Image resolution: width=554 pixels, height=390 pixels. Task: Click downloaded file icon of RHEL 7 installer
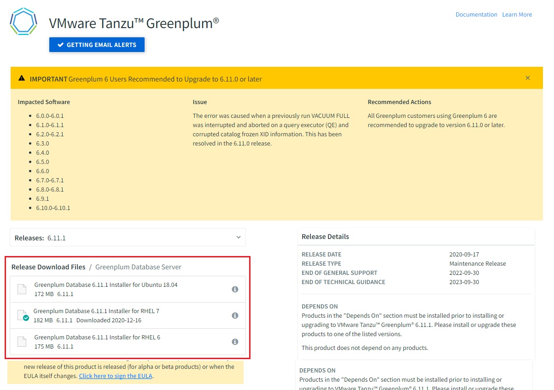click(23, 315)
